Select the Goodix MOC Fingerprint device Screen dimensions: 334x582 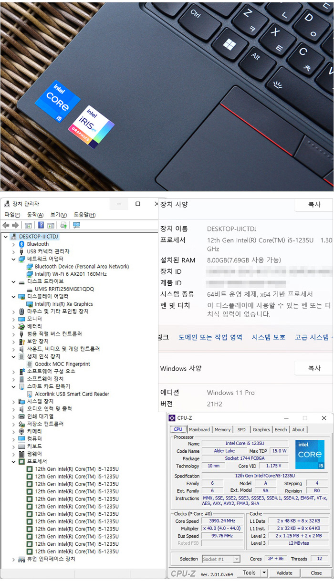pyautogui.click(x=63, y=364)
